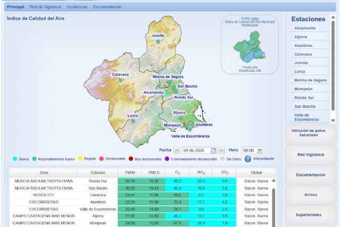Select Mompeán in Estaciones list
This screenshot has height=227, width=340.
coord(303,89)
